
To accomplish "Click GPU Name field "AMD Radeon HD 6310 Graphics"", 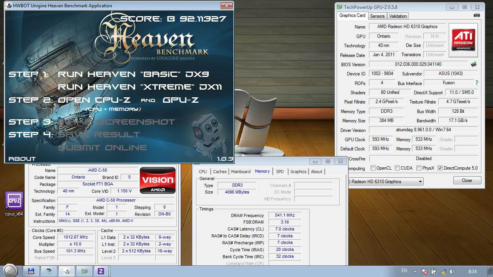I will (x=407, y=27).
